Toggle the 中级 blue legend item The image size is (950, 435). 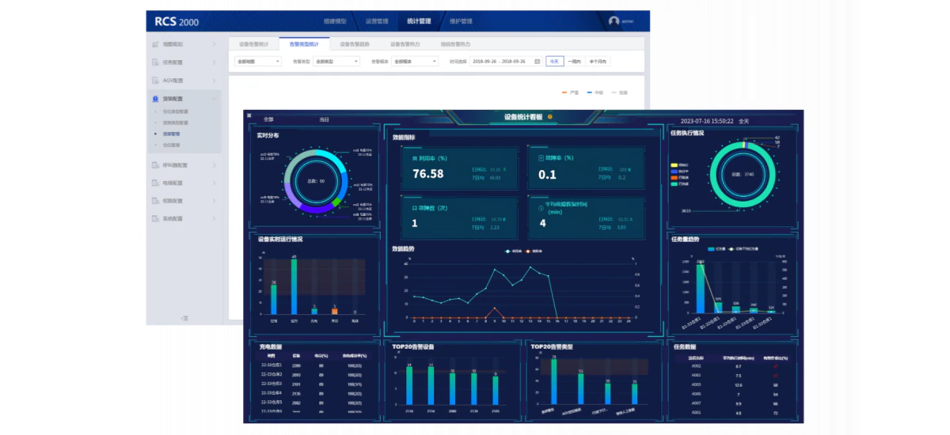tap(595, 93)
